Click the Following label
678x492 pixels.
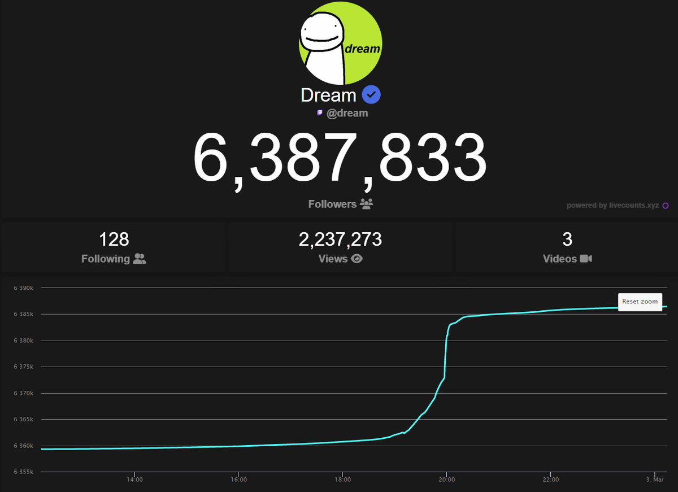point(106,259)
